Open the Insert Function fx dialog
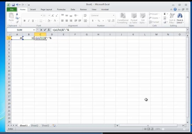192x134 pixels. 49,30
